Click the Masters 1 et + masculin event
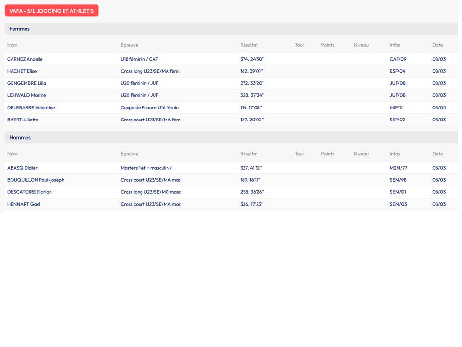This screenshot has height=347, width=462. (146, 168)
